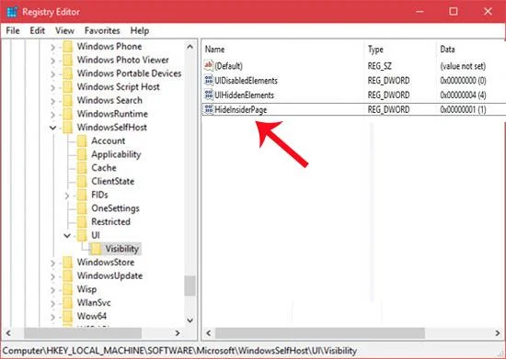Click the Visibility folder icon

click(x=97, y=249)
